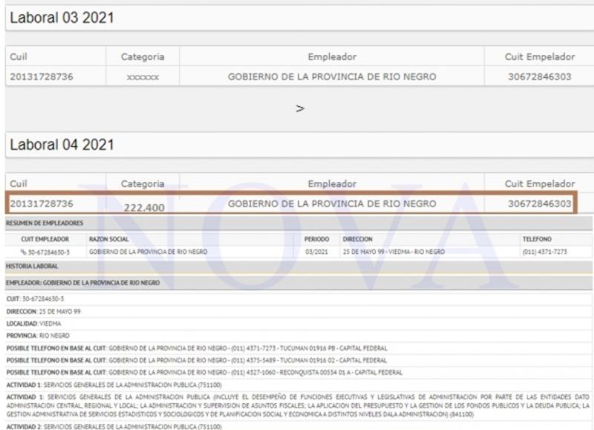
Task: Click the 222.400 category value
Action: [144, 207]
